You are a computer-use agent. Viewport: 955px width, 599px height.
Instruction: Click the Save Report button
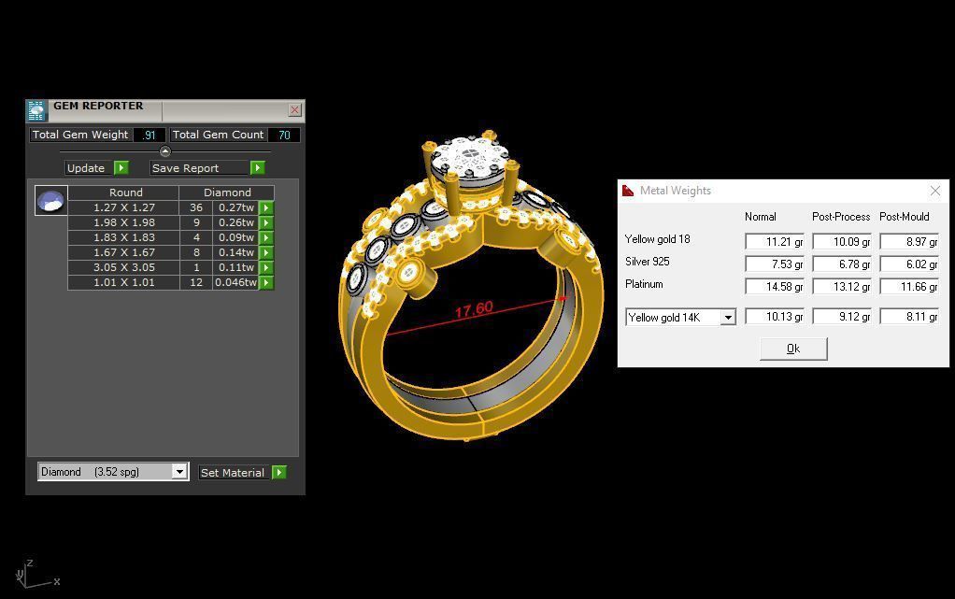click(x=200, y=167)
